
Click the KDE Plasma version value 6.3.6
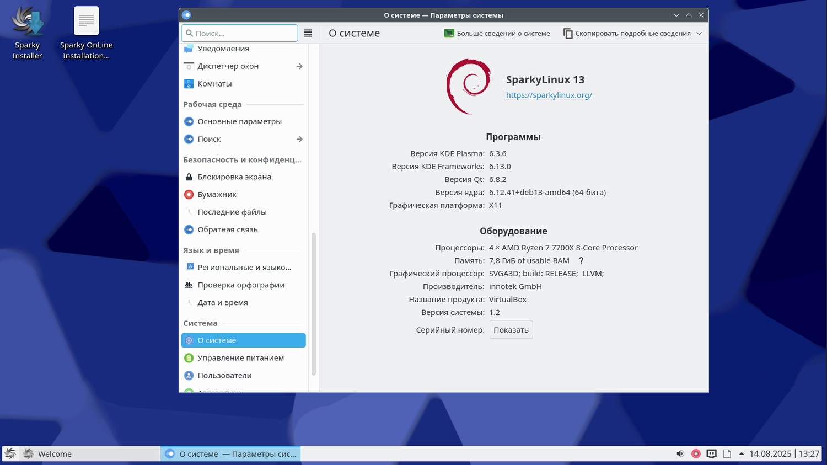[x=497, y=153]
